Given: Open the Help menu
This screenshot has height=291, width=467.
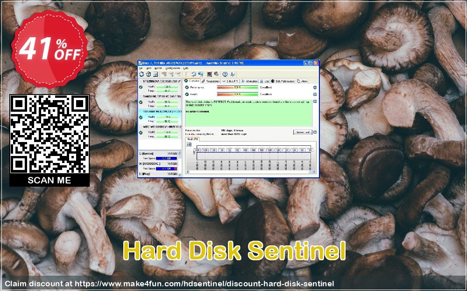Looking at the screenshot, I should point(185,68).
